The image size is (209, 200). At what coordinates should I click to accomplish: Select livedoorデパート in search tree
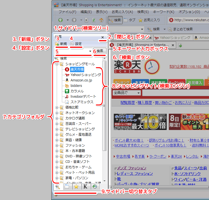click(83, 96)
